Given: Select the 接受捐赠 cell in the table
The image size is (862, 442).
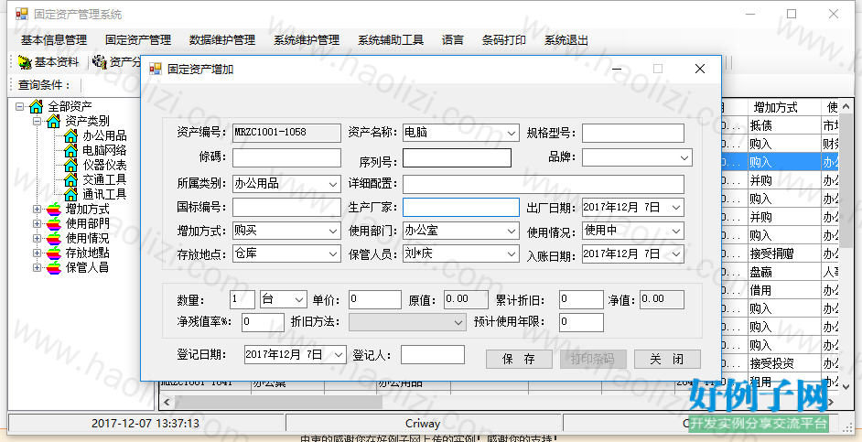Looking at the screenshot, I should click(x=784, y=253).
